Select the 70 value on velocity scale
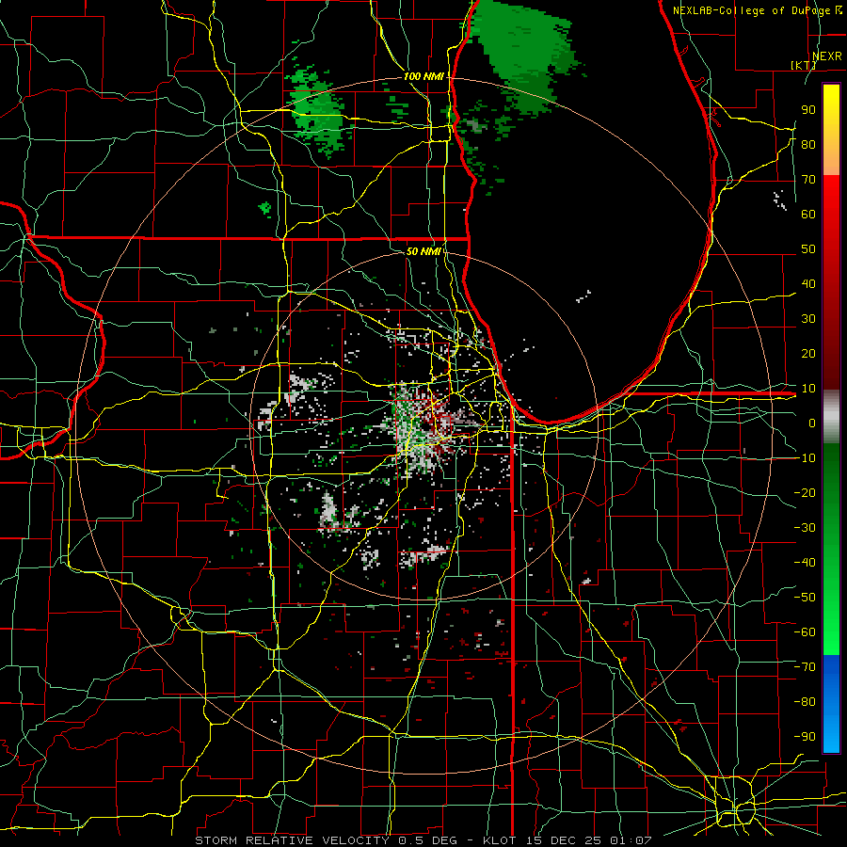Screen dimensions: 847x847 (808, 180)
